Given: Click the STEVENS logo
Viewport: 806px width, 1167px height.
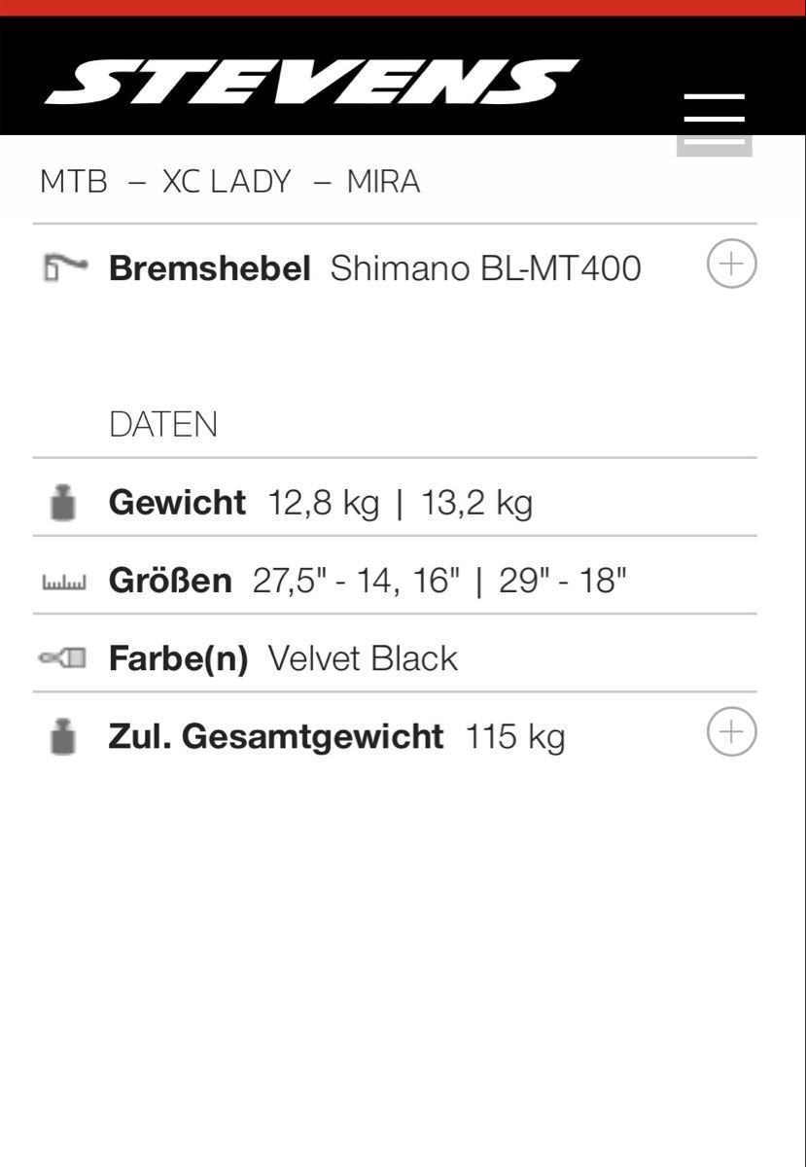Looking at the screenshot, I should point(311,83).
